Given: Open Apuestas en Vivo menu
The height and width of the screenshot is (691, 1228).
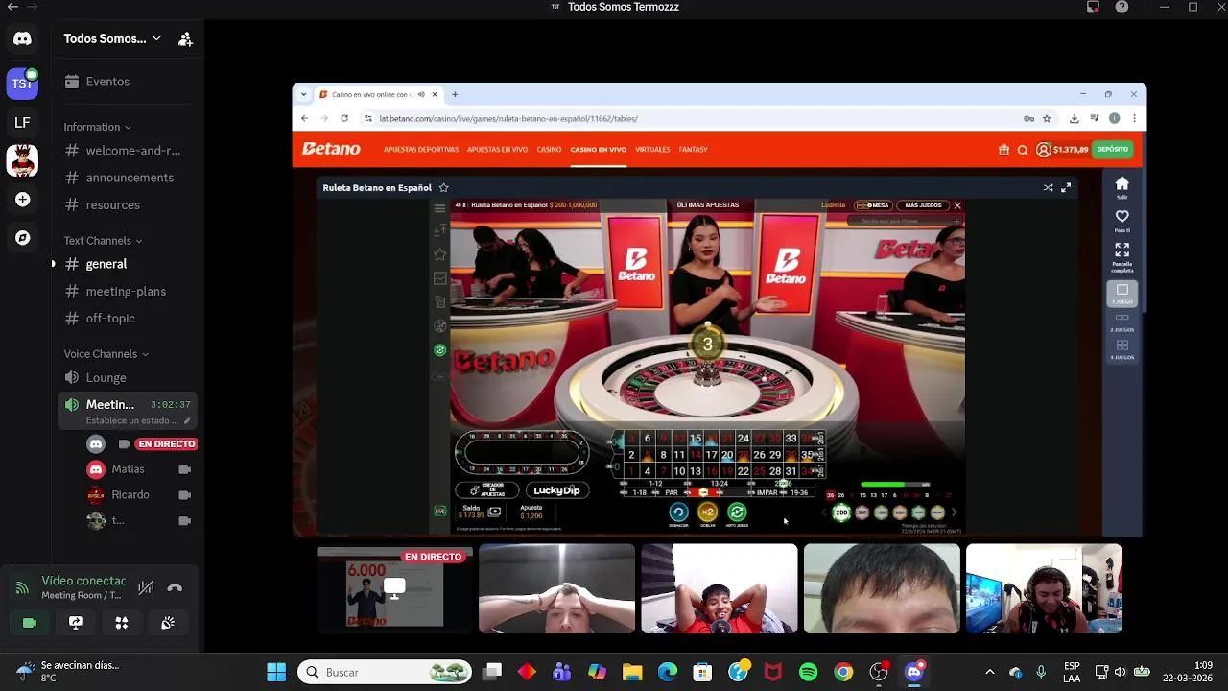Looking at the screenshot, I should tap(497, 150).
